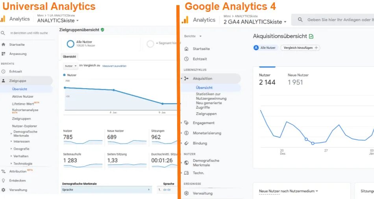Click the Monetarisierung dollar icon
The width and height of the screenshot is (374, 199).
[x=187, y=133]
